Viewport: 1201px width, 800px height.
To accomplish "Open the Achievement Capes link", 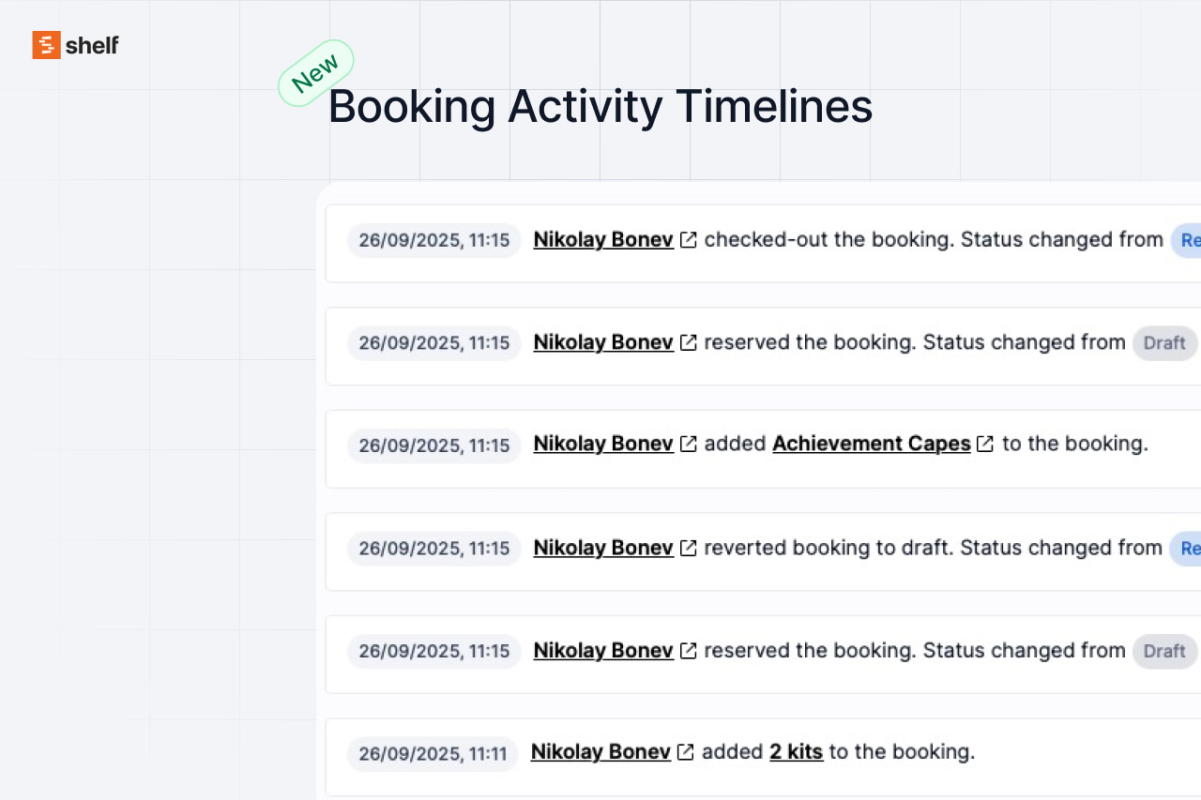I will pyautogui.click(x=871, y=444).
